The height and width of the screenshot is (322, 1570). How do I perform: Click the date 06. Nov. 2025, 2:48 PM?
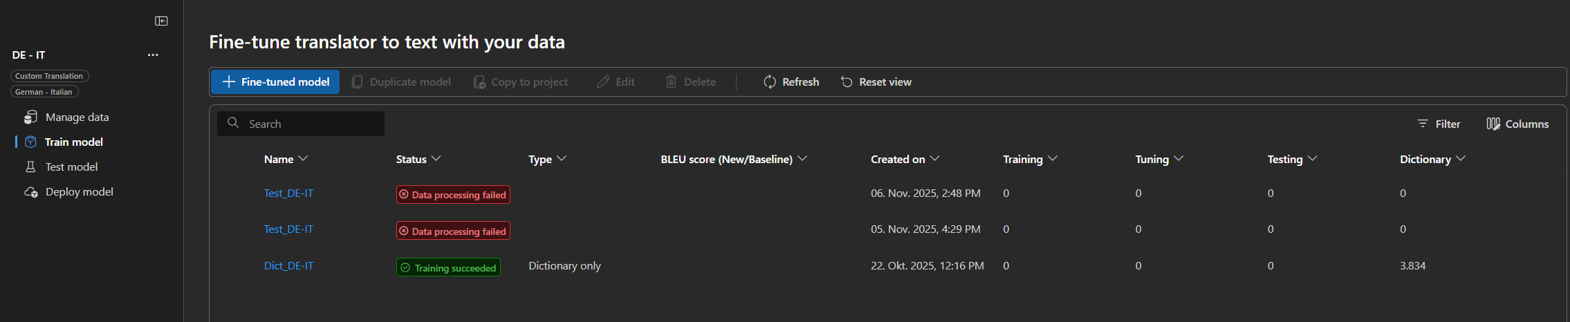coord(925,193)
